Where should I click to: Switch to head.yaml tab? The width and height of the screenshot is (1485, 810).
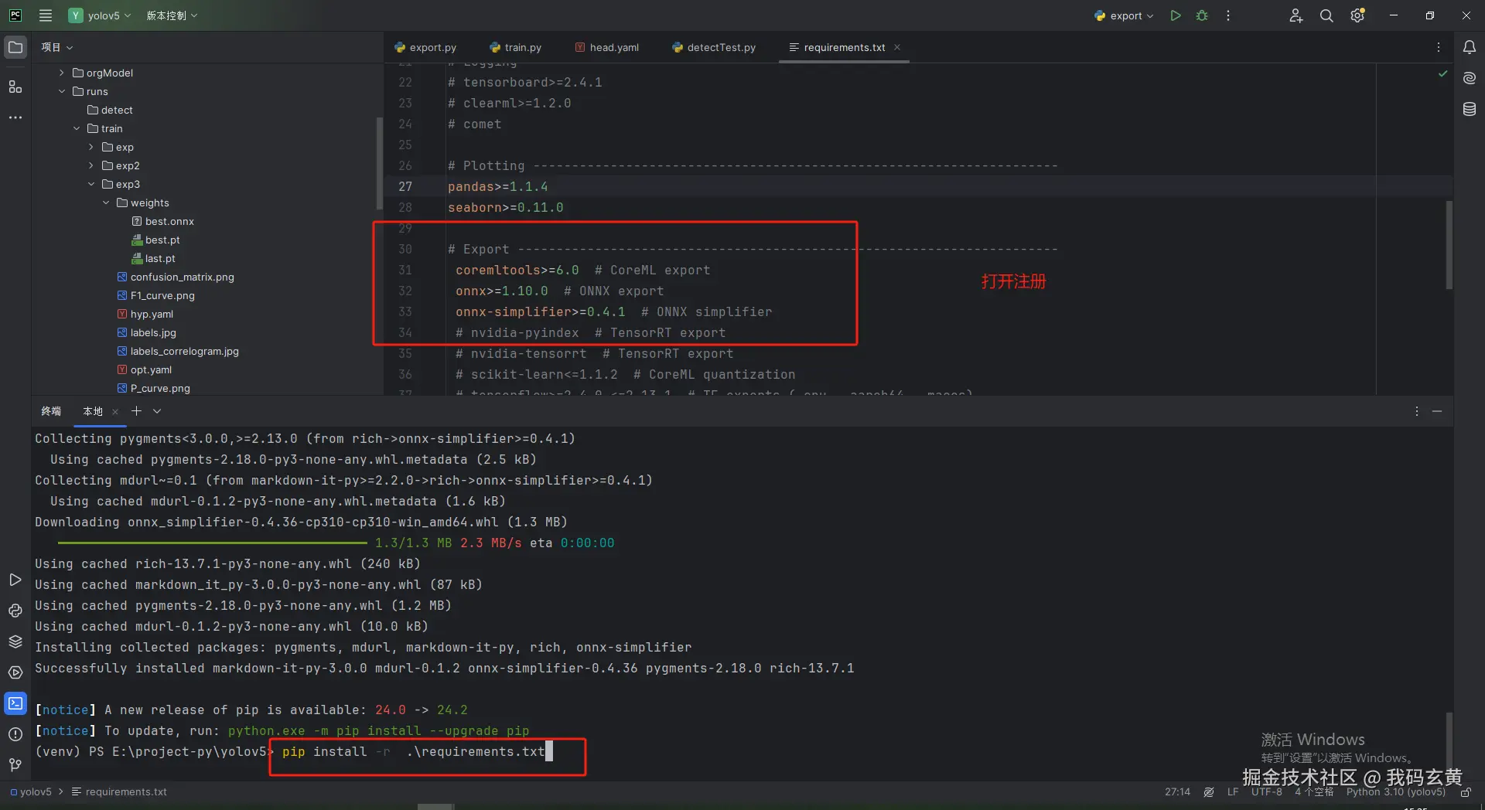[607, 47]
